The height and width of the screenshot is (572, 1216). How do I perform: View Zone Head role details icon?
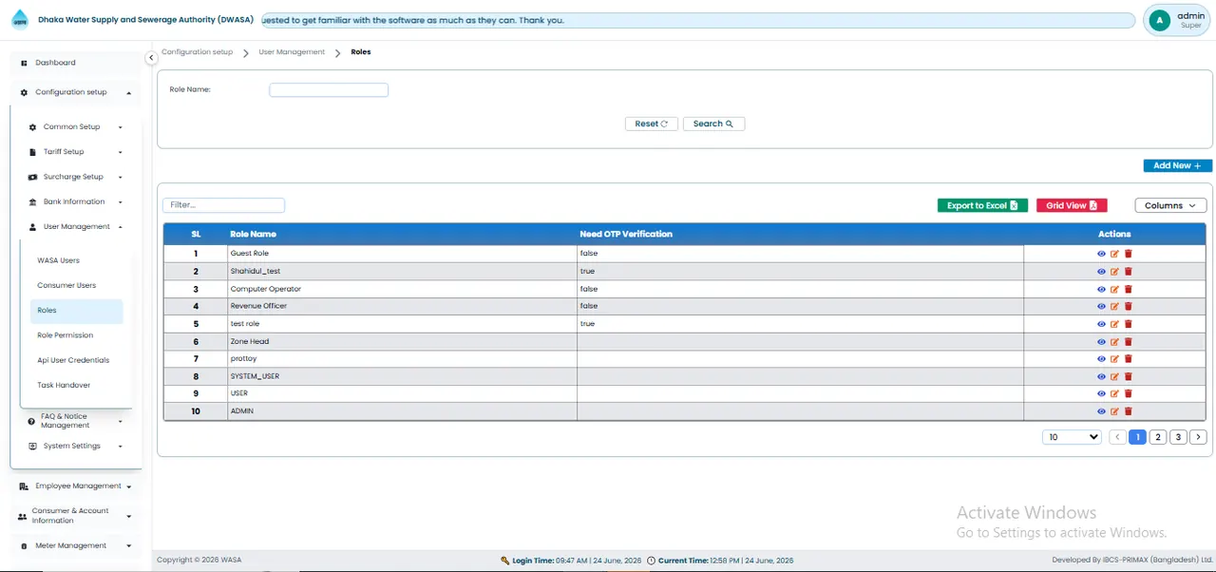1101,341
